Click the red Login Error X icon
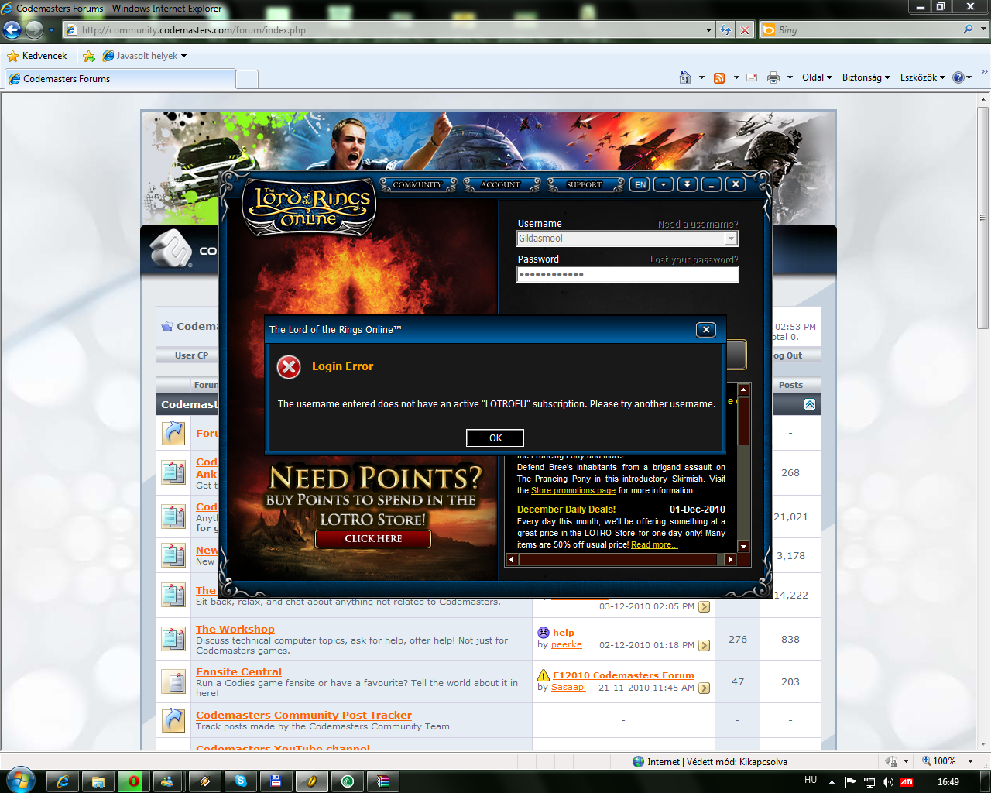The width and height of the screenshot is (991, 793). [x=289, y=367]
